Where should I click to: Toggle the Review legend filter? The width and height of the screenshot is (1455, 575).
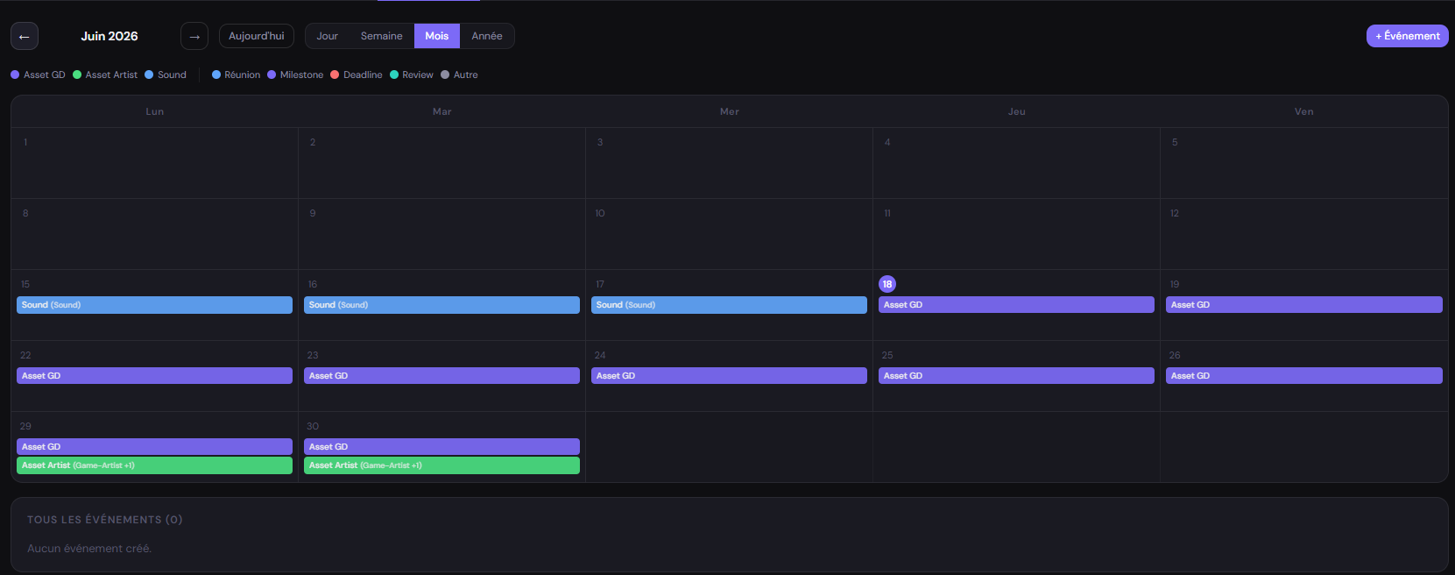[412, 75]
